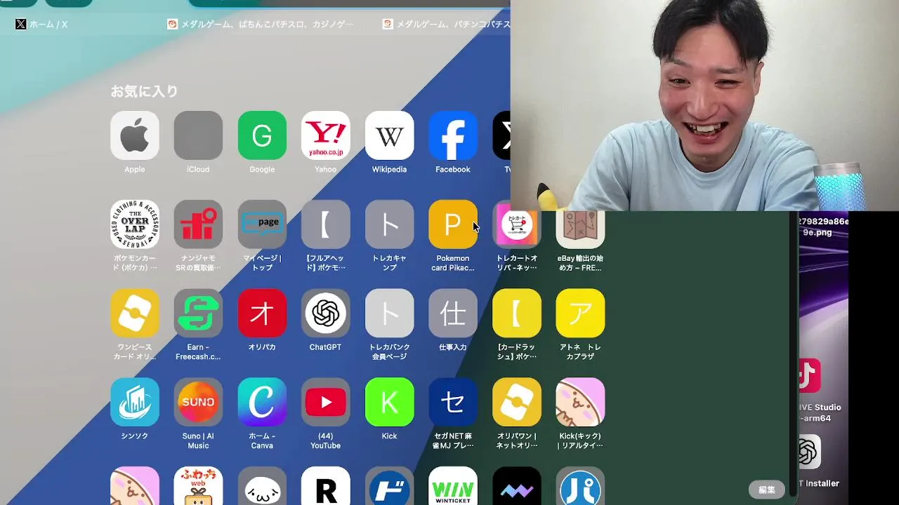Open the ふわっち web bookmark

[198, 486]
